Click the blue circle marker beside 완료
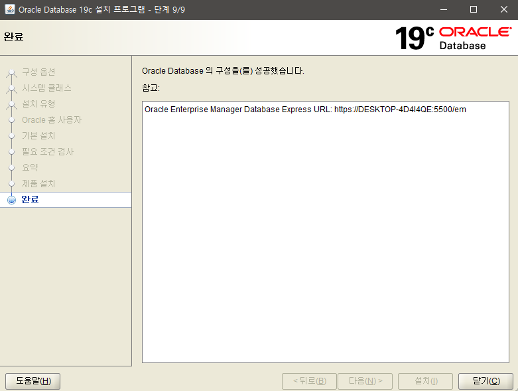 [11, 200]
